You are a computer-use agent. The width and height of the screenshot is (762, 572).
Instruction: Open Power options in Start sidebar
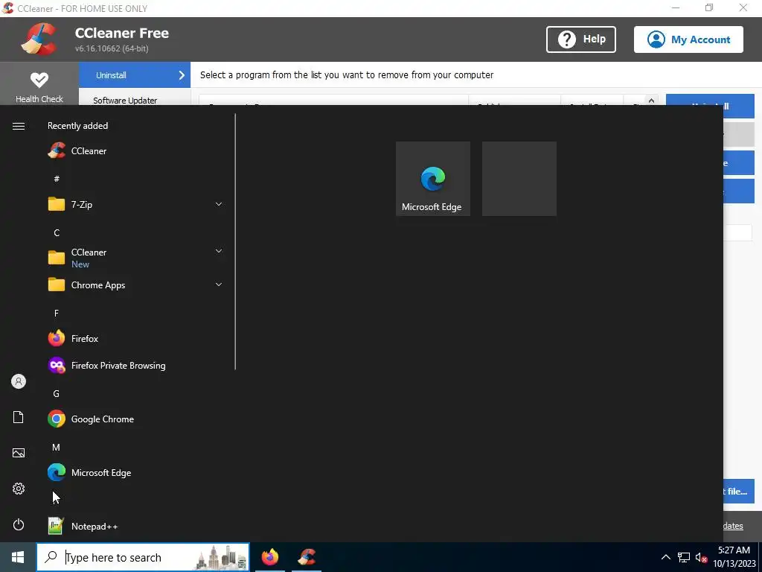click(x=19, y=524)
